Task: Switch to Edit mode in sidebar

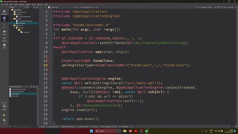Action: pyautogui.click(x=4, y=19)
